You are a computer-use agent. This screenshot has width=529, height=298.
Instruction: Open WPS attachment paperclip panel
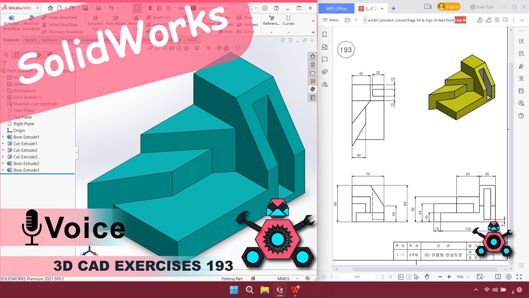click(325, 72)
